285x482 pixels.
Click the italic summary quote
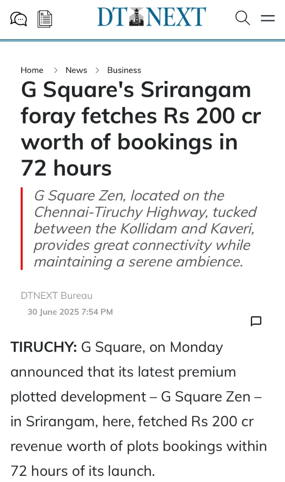tap(145, 228)
